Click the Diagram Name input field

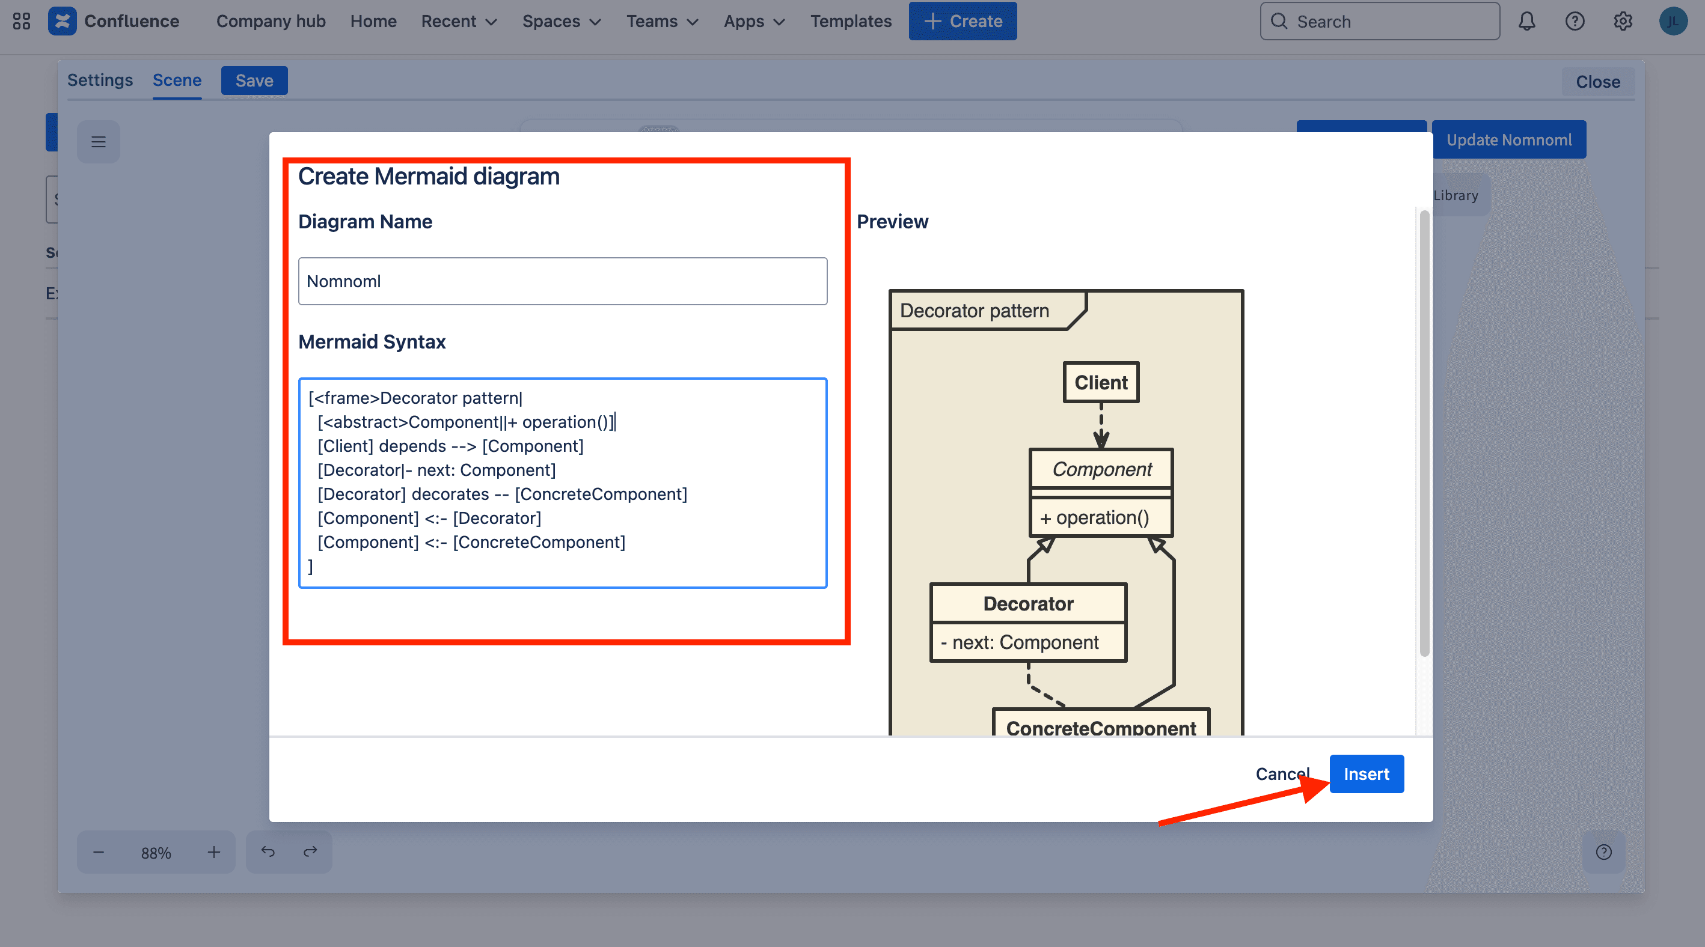(563, 281)
